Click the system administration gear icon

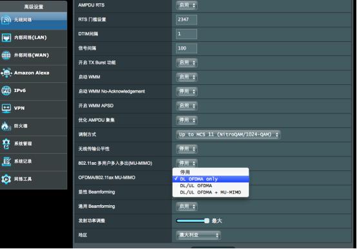pos(6,143)
